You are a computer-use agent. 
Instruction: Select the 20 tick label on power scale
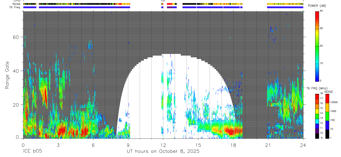point(322,46)
